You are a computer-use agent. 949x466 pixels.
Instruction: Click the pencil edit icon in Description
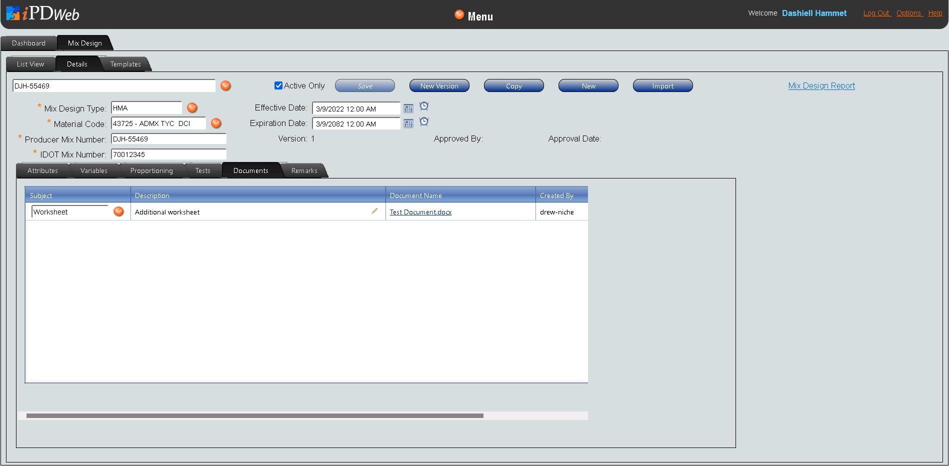[374, 211]
